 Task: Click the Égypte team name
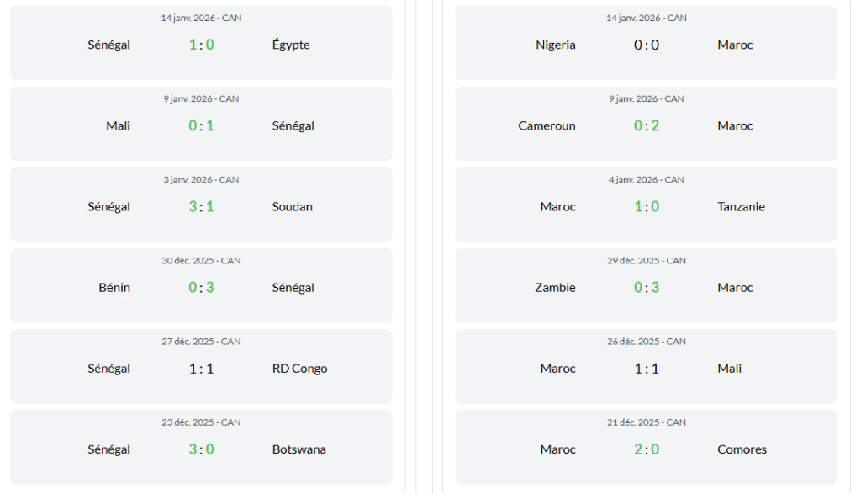291,45
